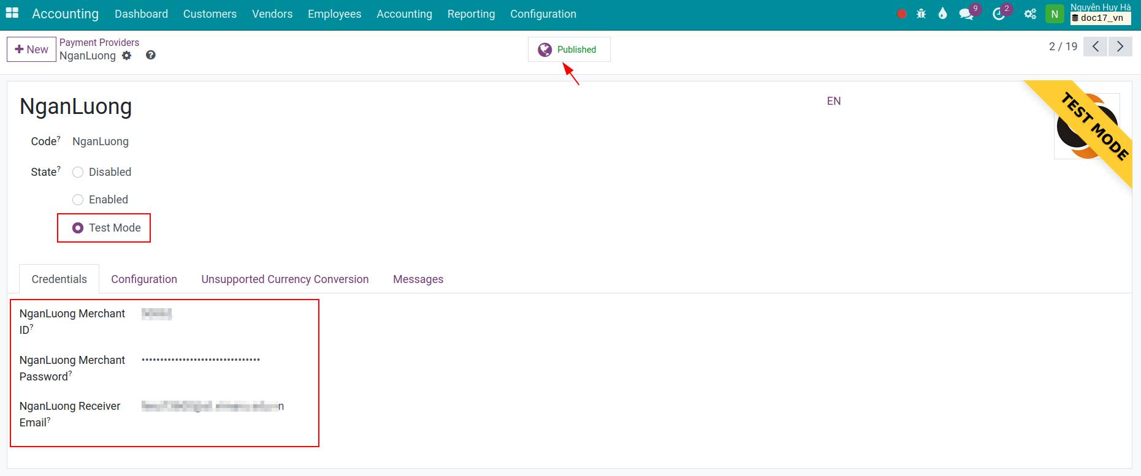Click the NganLuong breadcrumb record name

point(88,56)
